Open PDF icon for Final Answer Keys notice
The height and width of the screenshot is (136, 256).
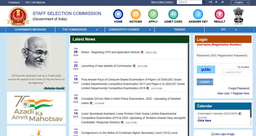(148, 88)
